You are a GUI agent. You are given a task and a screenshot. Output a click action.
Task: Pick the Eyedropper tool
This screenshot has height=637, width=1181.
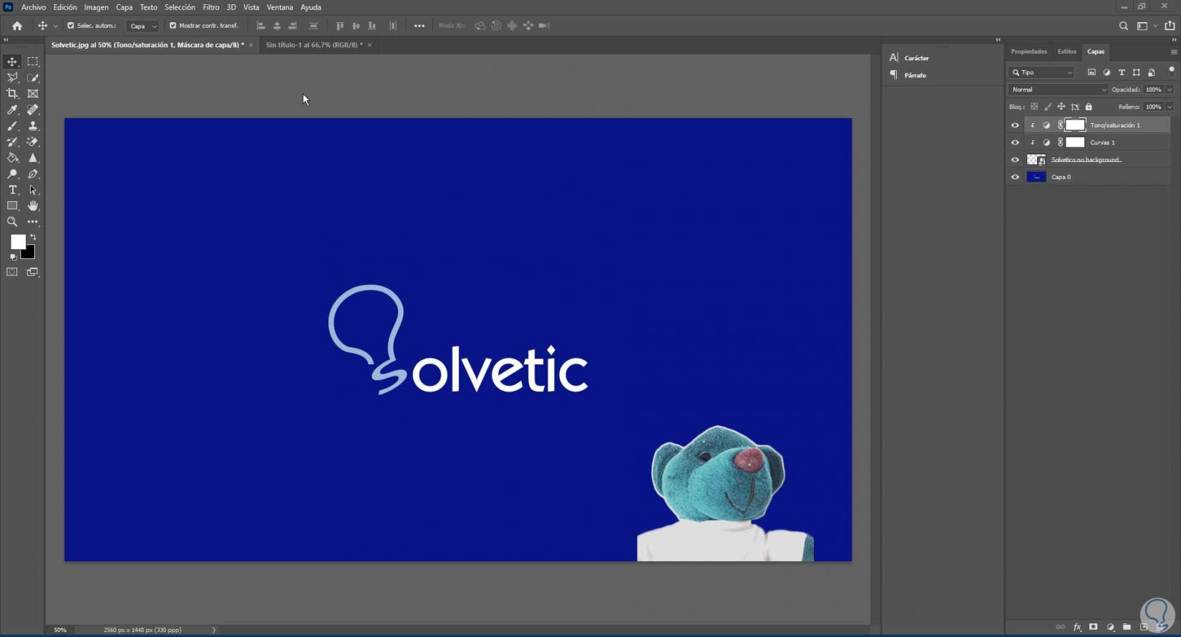click(x=12, y=110)
